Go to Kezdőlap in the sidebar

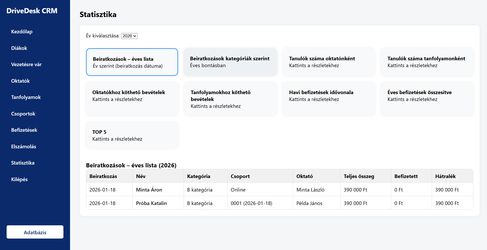(22, 32)
